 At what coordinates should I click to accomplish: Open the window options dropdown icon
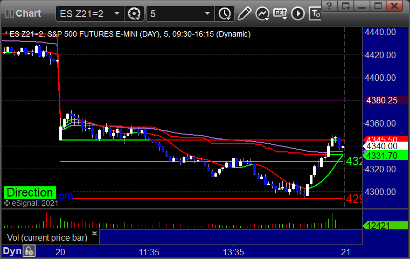(x=346, y=5)
